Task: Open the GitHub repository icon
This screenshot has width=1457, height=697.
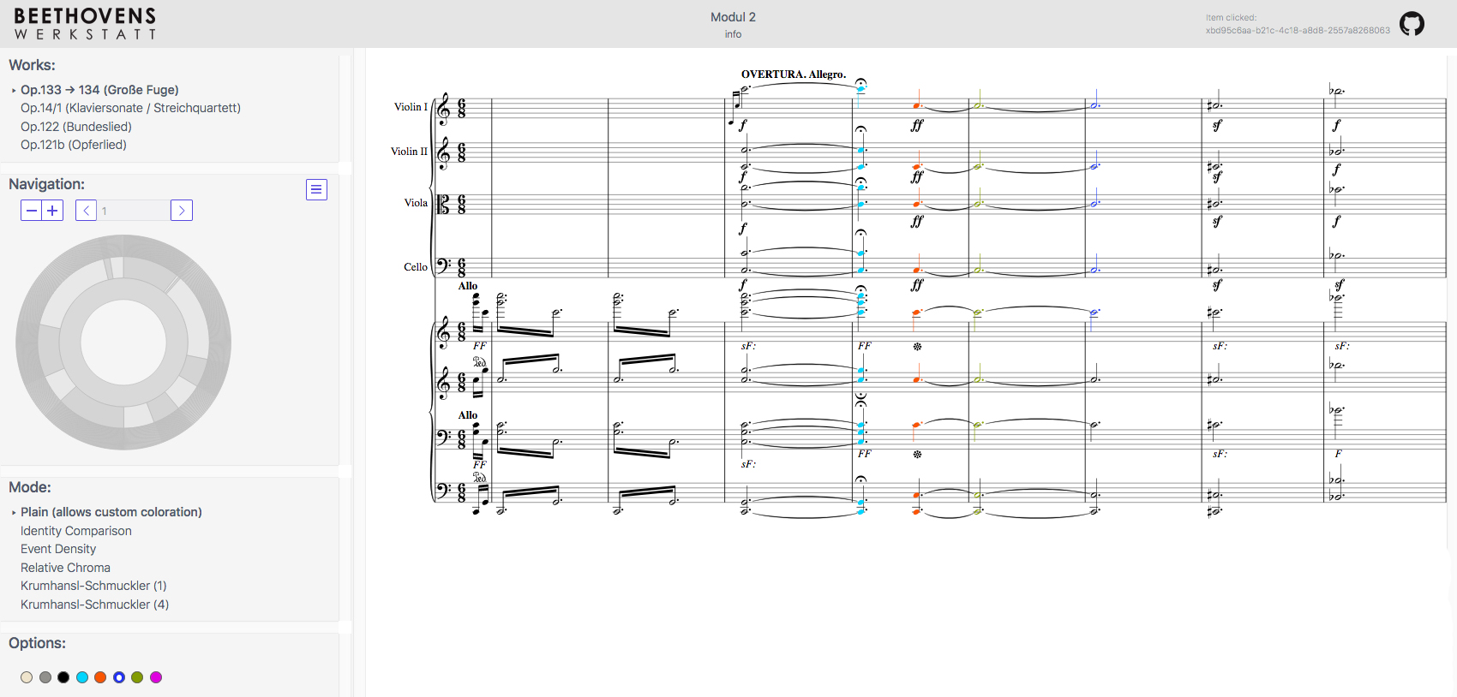Action: click(x=1412, y=23)
